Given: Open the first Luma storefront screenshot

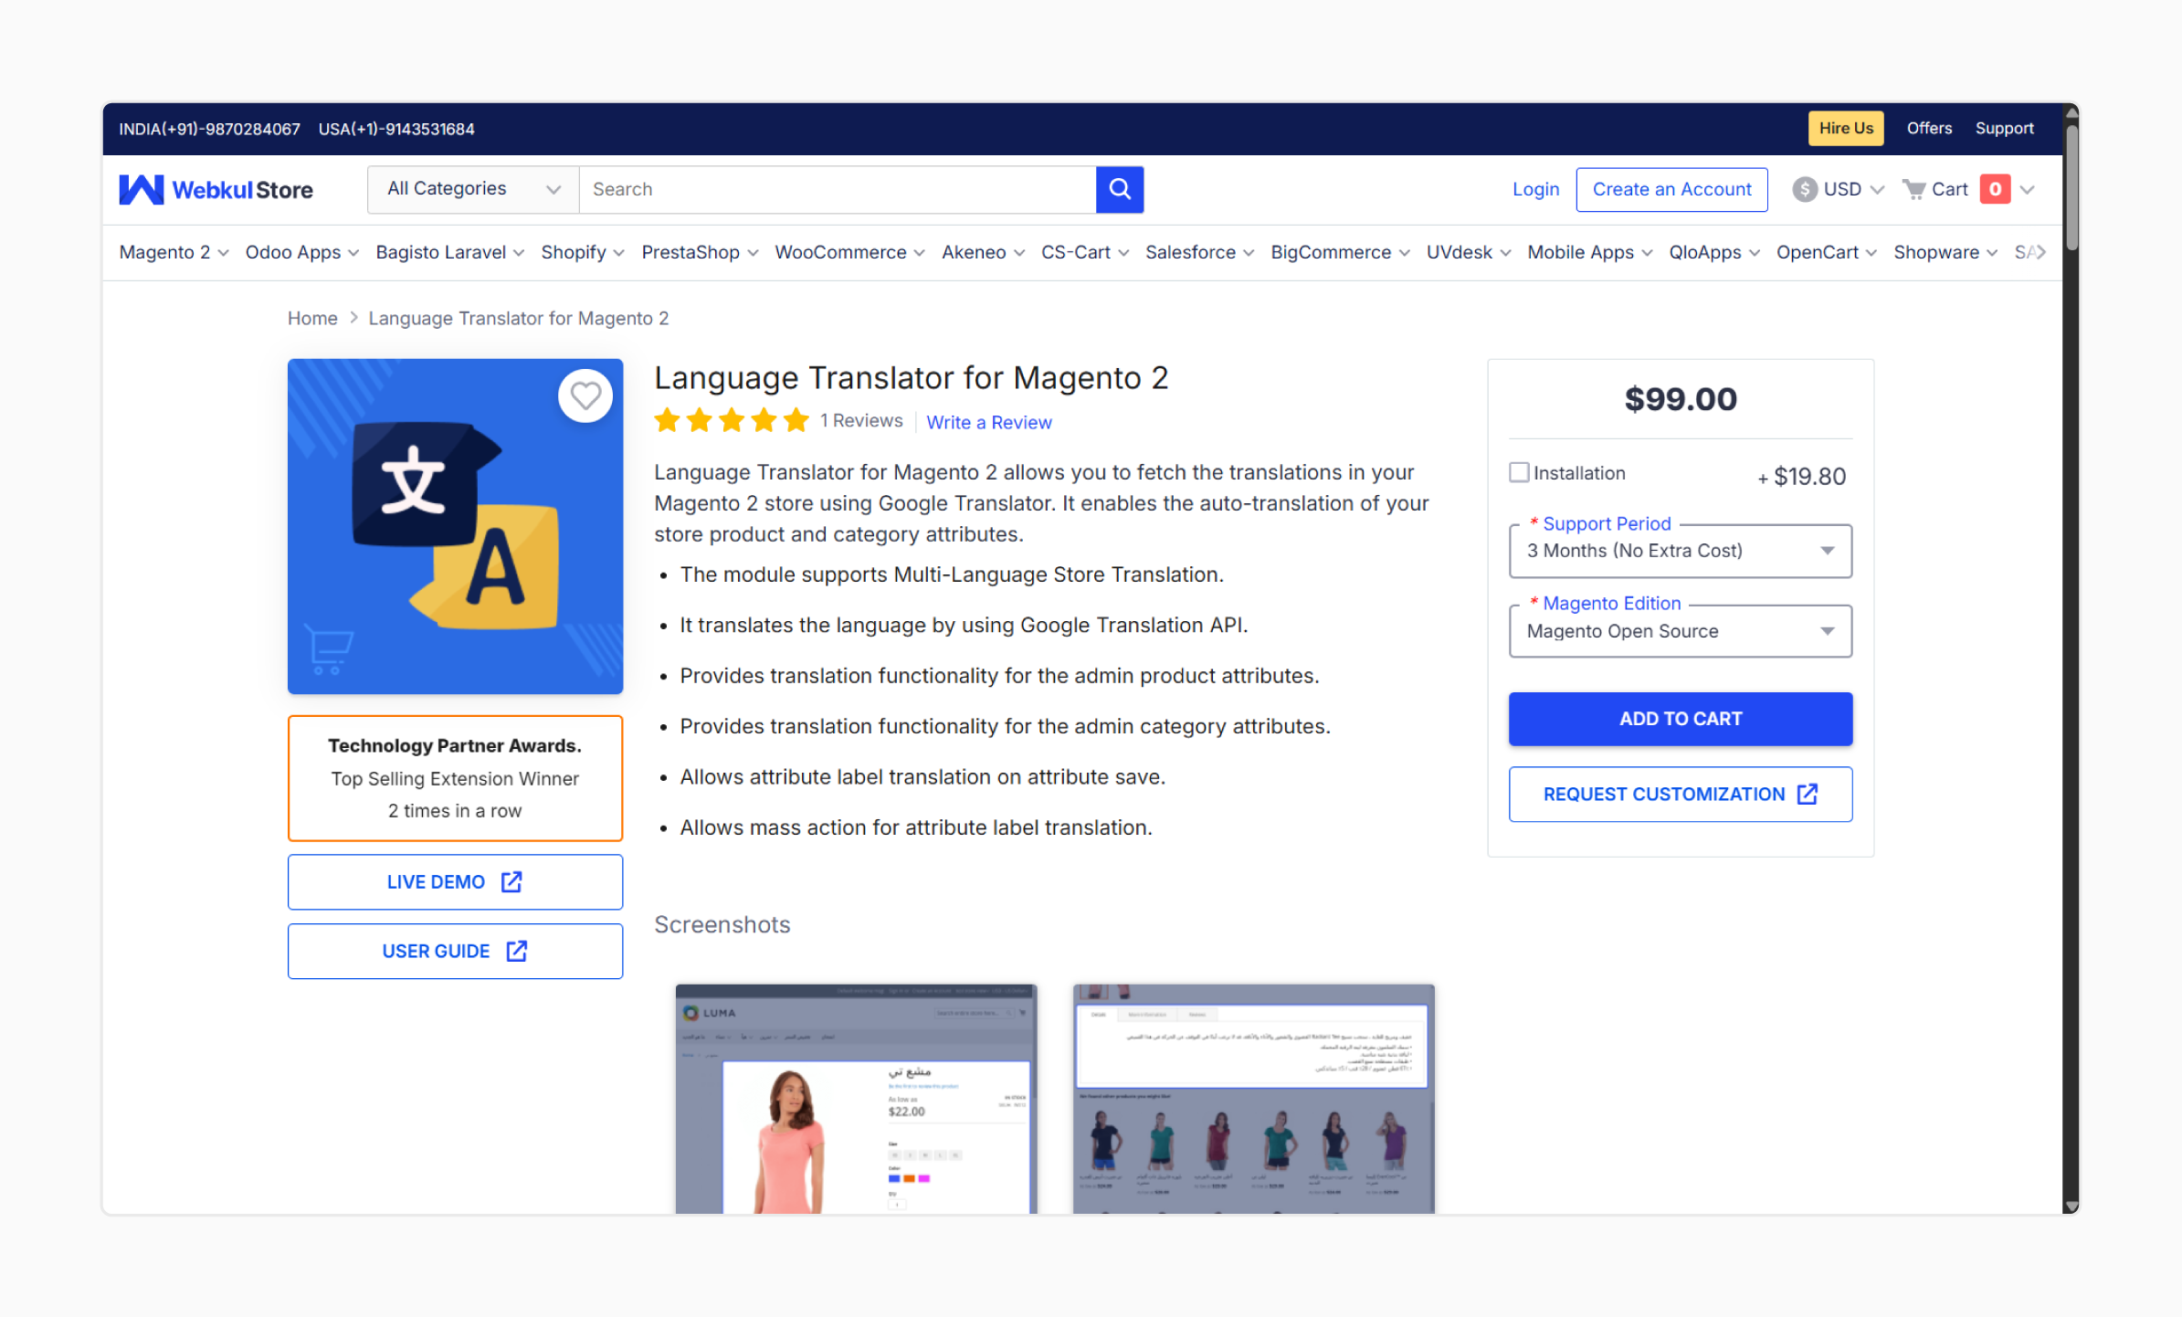Looking at the screenshot, I should (x=856, y=1098).
